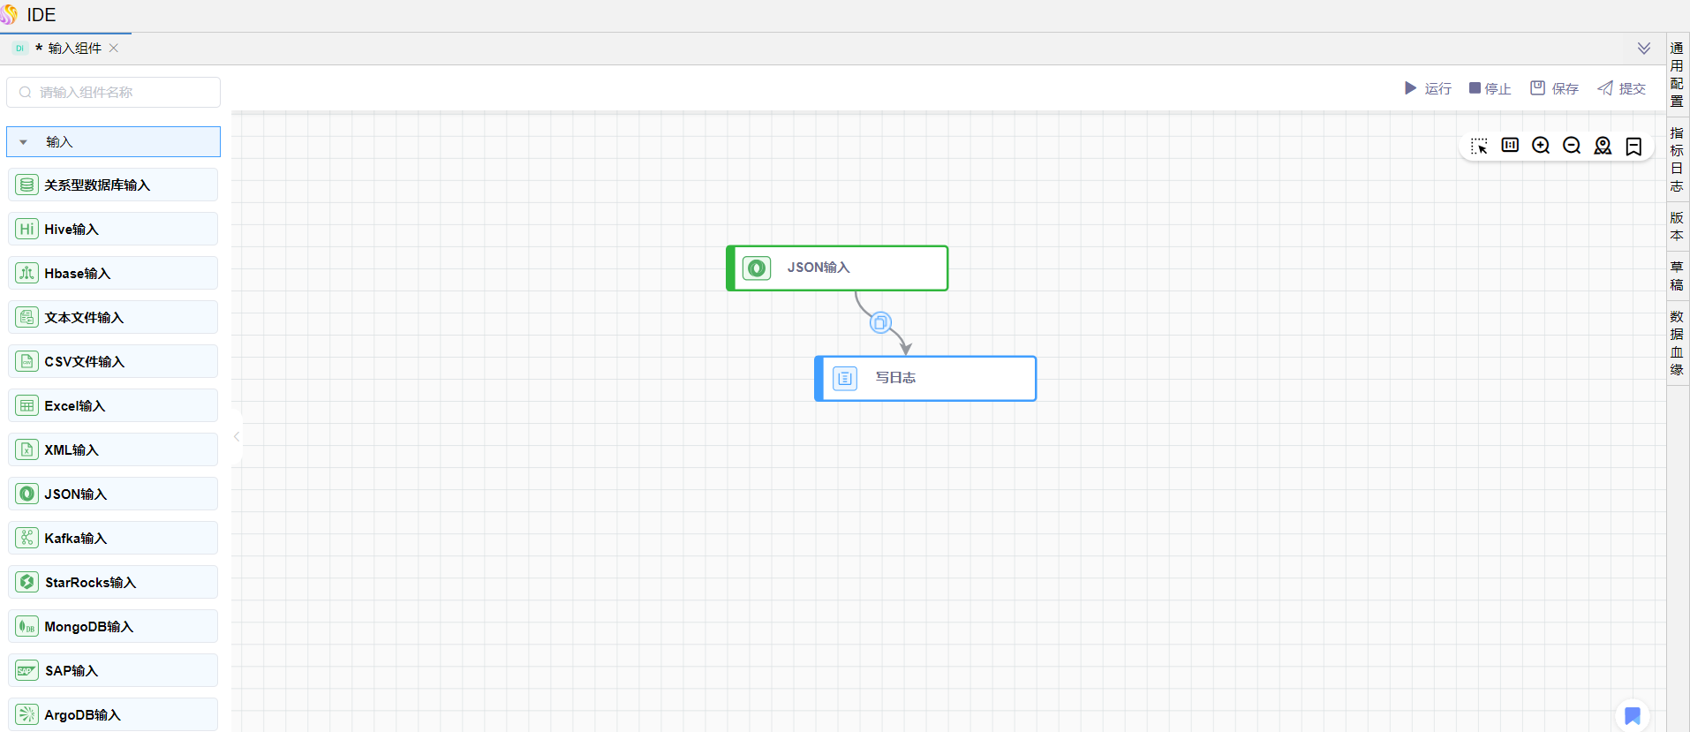Viewport: 1690px width, 732px height.
Task: Select the MongoDB输入 component
Action: pyautogui.click(x=113, y=626)
